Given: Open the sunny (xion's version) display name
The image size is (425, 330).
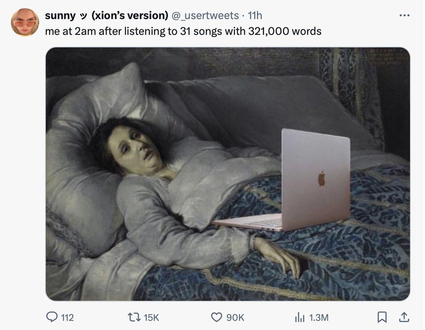Looking at the screenshot, I should 106,15.
